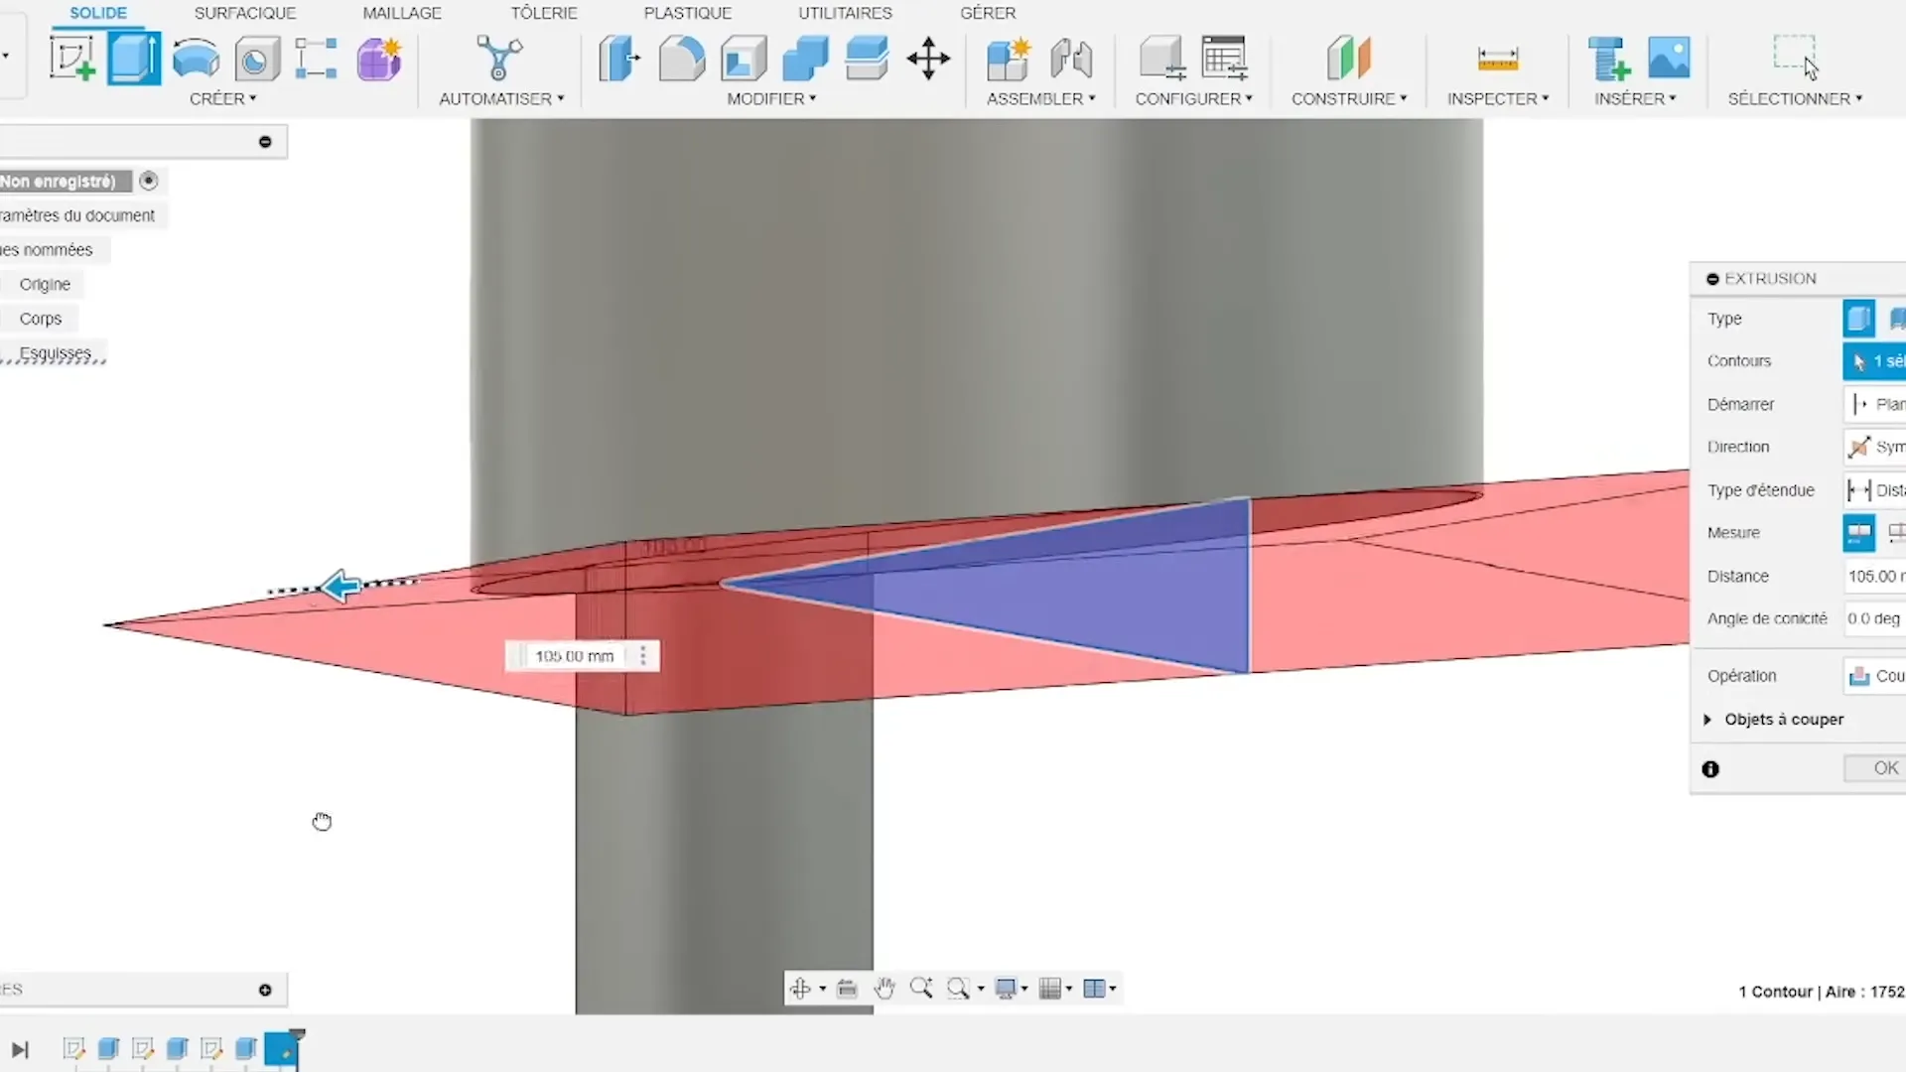Click the info icon in Extrusion dialog
Viewport: 1906px width, 1072px height.
point(1710,769)
